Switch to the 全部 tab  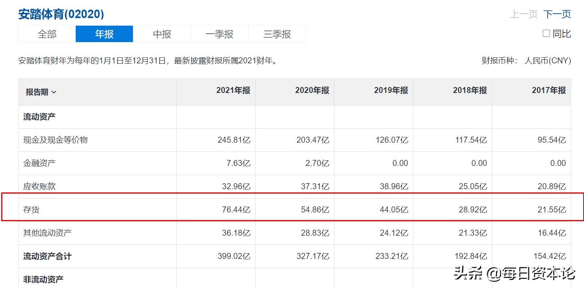47,34
